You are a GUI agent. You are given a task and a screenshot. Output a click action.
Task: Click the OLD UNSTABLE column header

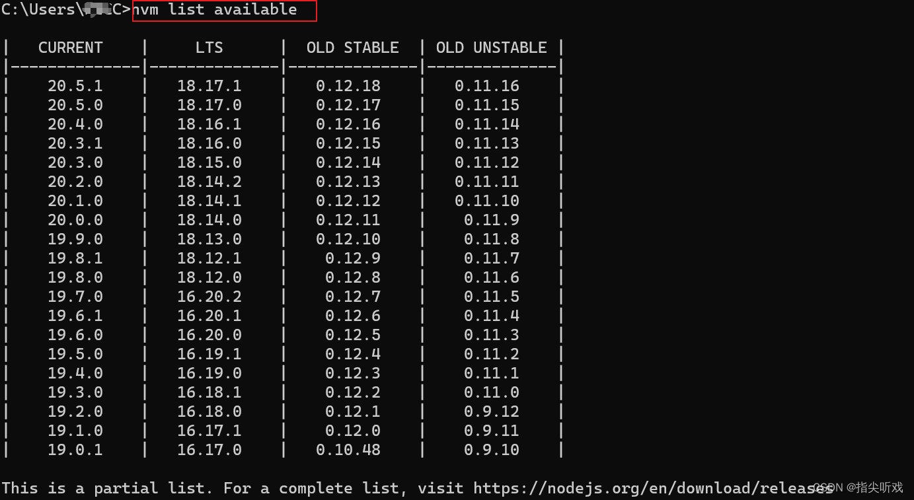click(x=492, y=48)
